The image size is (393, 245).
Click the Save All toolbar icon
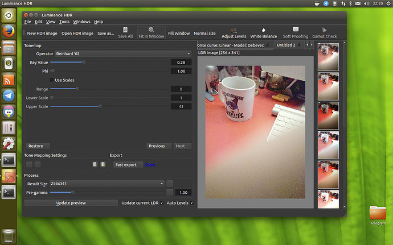point(125,32)
